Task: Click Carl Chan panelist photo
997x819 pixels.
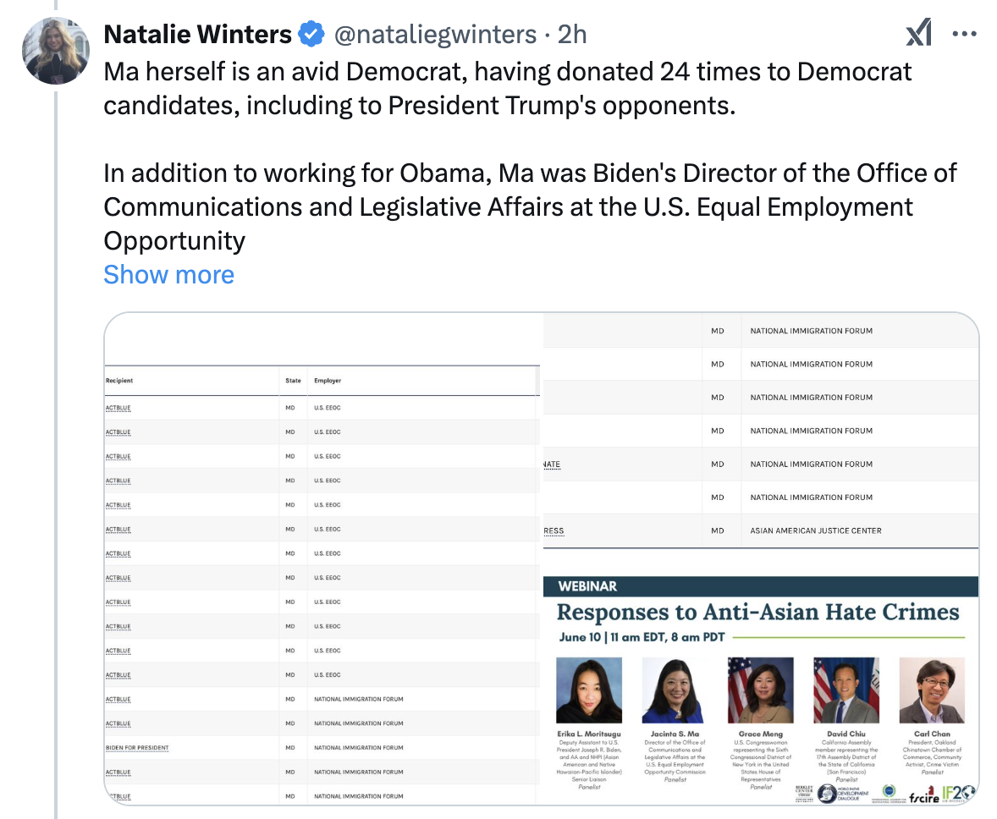Action: [931, 690]
